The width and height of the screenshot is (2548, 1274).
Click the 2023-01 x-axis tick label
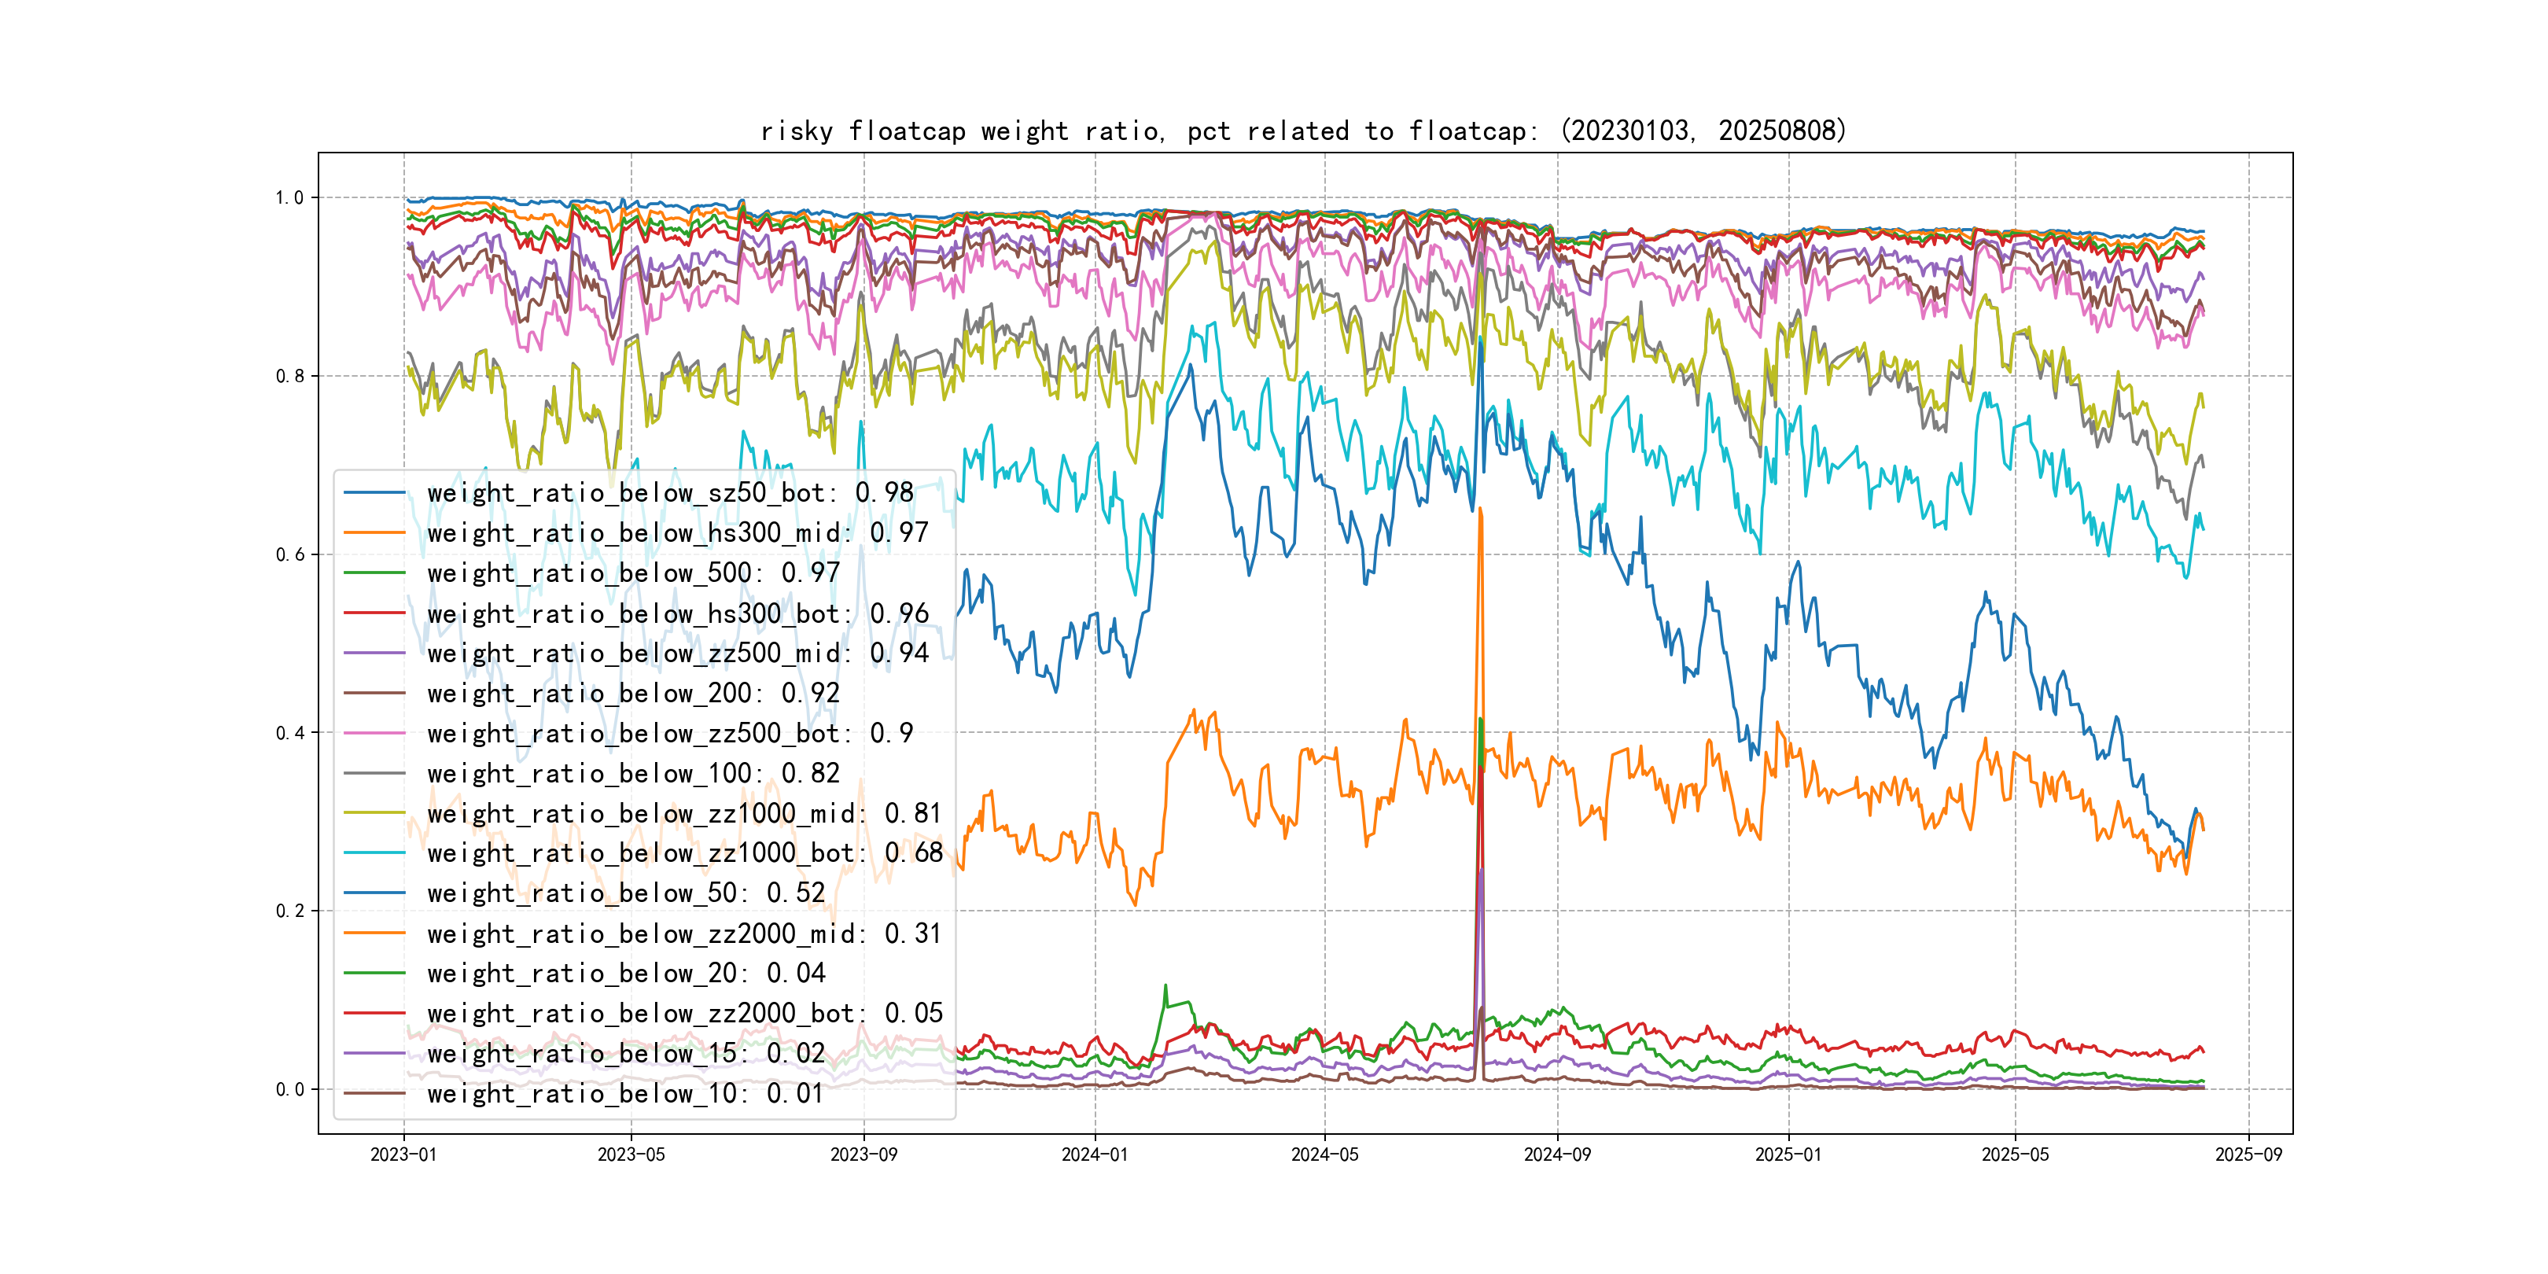pyautogui.click(x=403, y=1154)
